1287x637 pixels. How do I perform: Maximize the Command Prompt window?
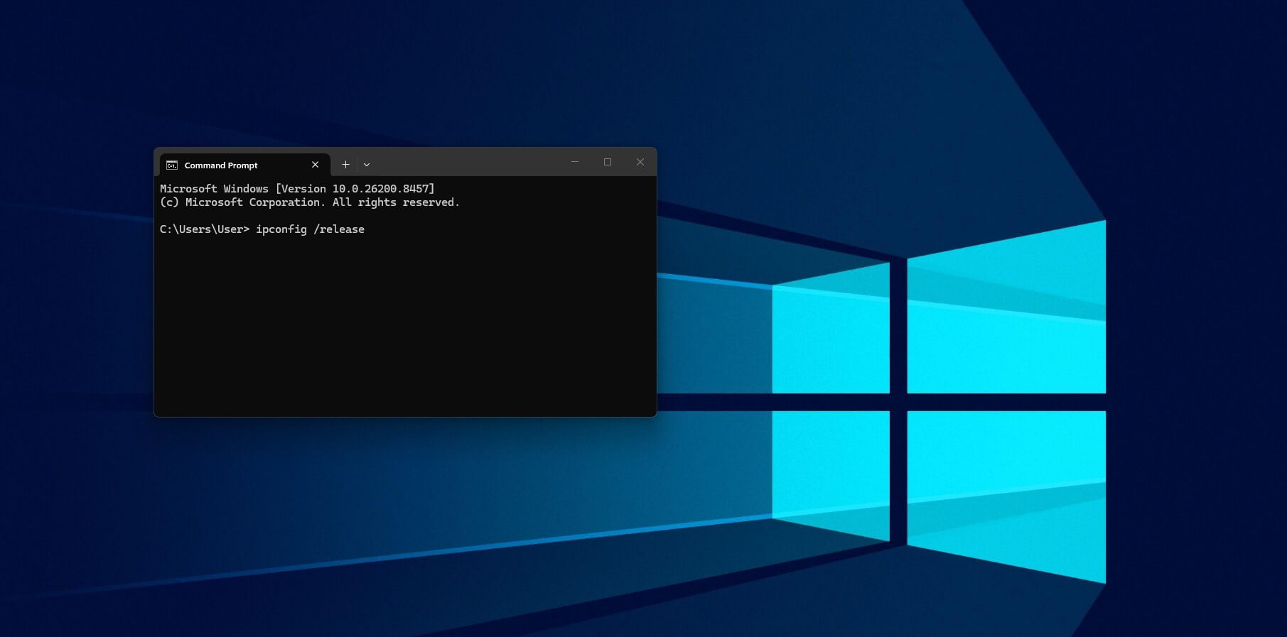[608, 162]
